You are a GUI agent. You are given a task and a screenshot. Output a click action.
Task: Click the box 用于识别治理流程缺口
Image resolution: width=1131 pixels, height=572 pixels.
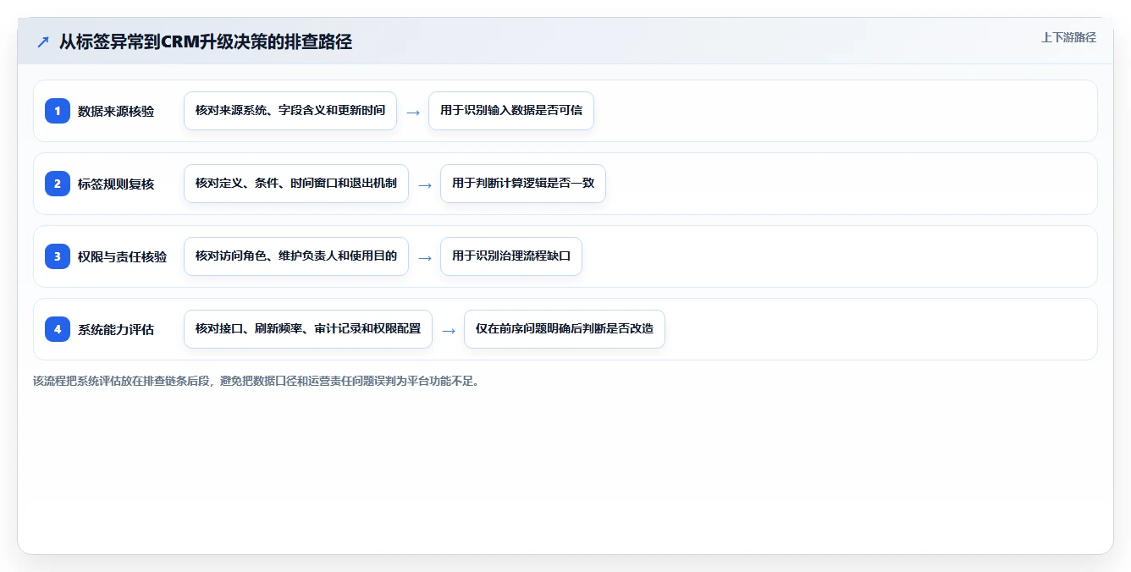511,256
